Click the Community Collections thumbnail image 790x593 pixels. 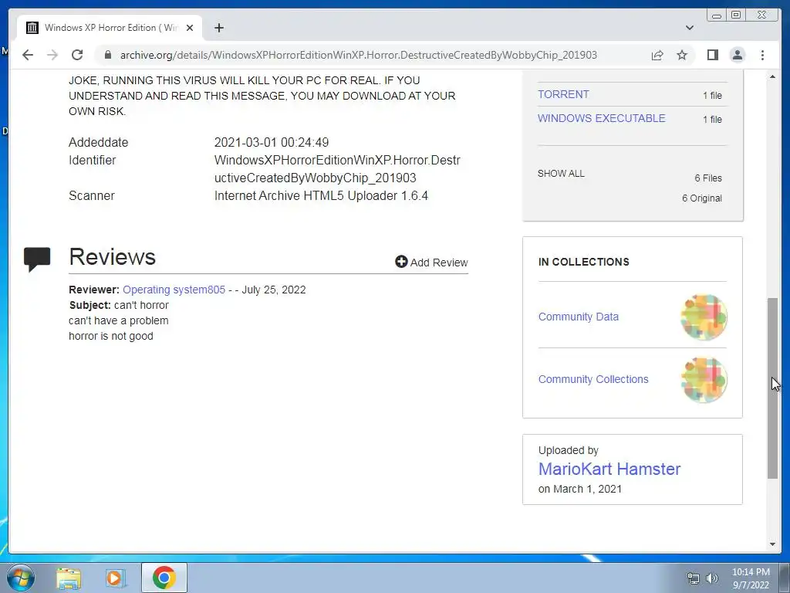704,380
